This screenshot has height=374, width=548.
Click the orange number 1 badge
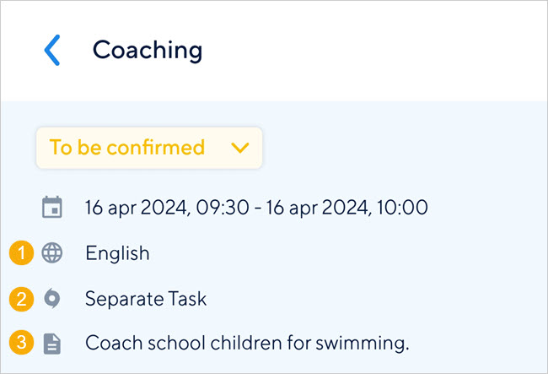(x=21, y=252)
